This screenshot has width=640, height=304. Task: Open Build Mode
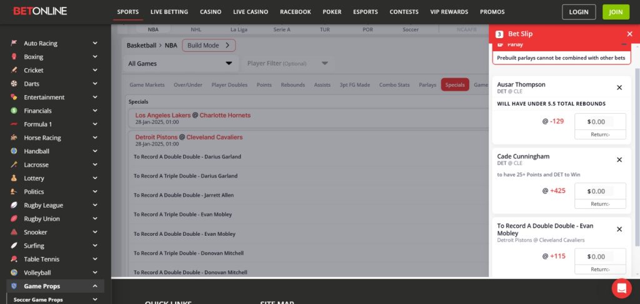point(209,46)
